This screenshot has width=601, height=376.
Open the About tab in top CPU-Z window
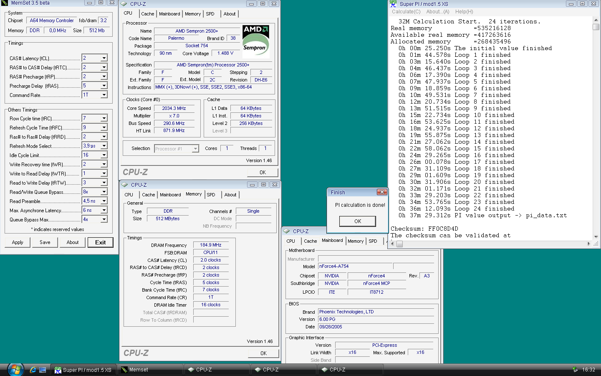(230, 14)
